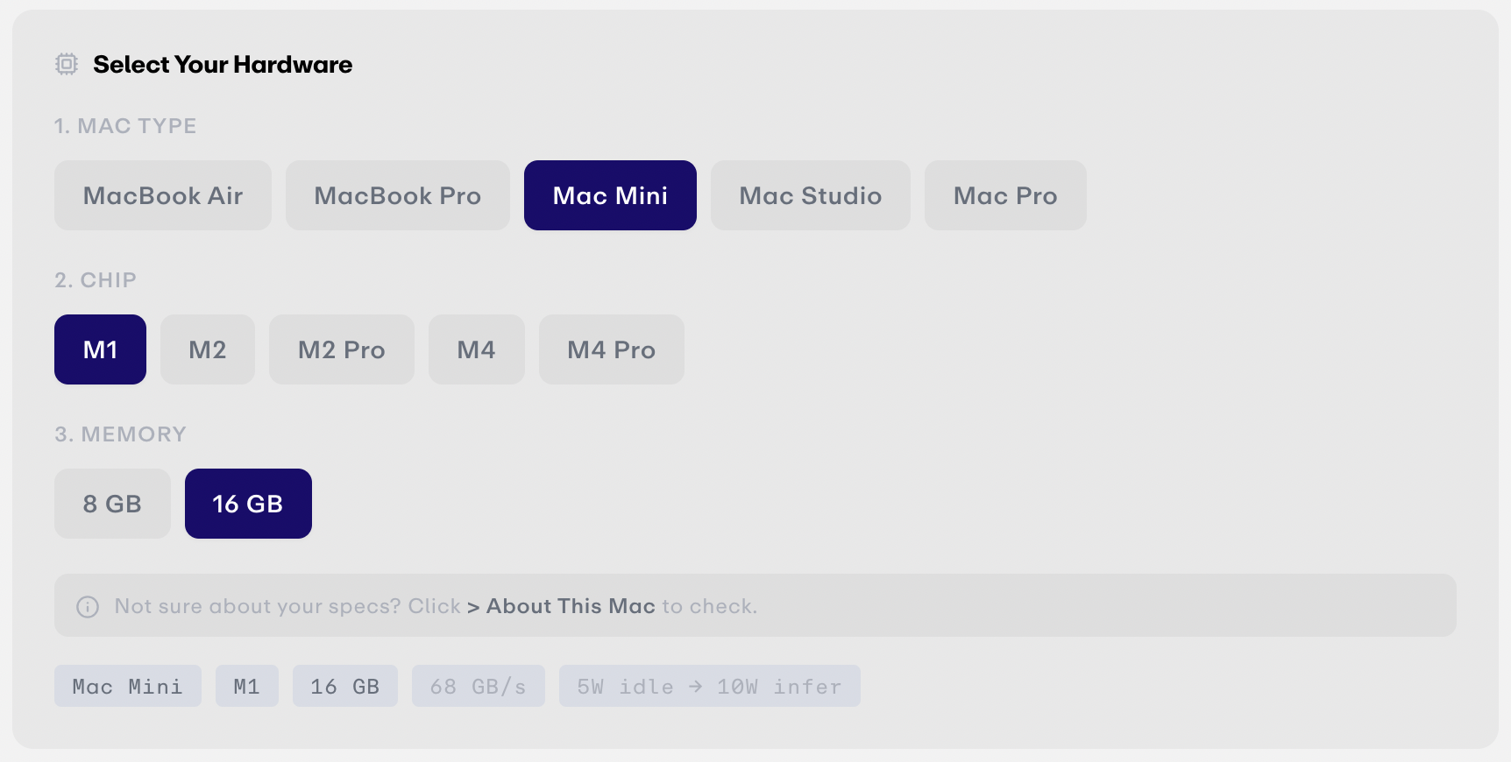Set memory to 16 GB
This screenshot has width=1511, height=762.
pos(248,504)
